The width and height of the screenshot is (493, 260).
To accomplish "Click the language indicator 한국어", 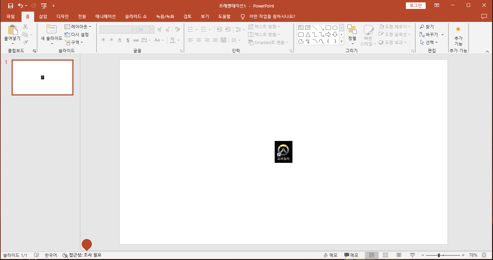I will 51,255.
